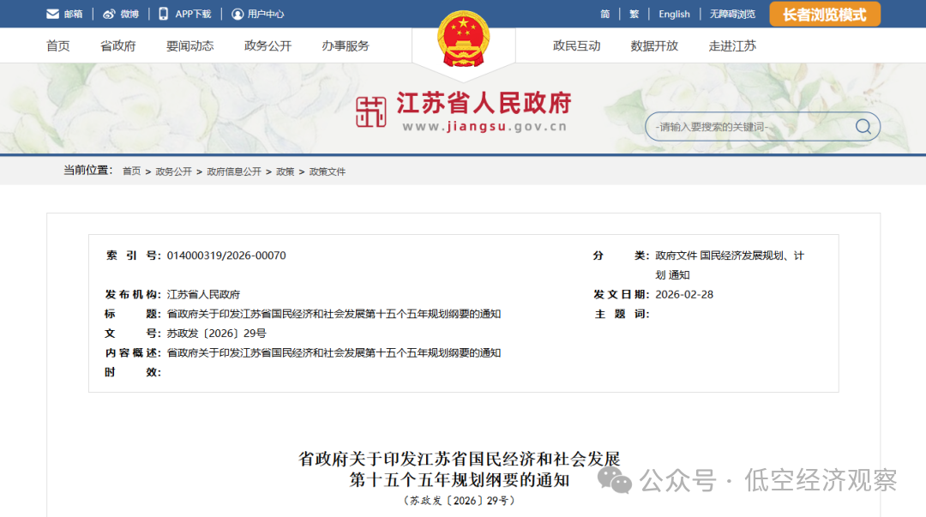
Task: Open 无障碍浏览 accessibility browsing
Action: (732, 15)
